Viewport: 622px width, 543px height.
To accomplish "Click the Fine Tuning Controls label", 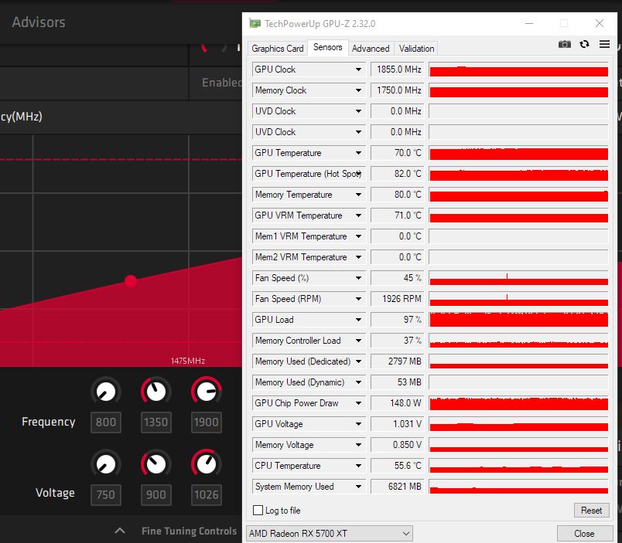I will [189, 531].
